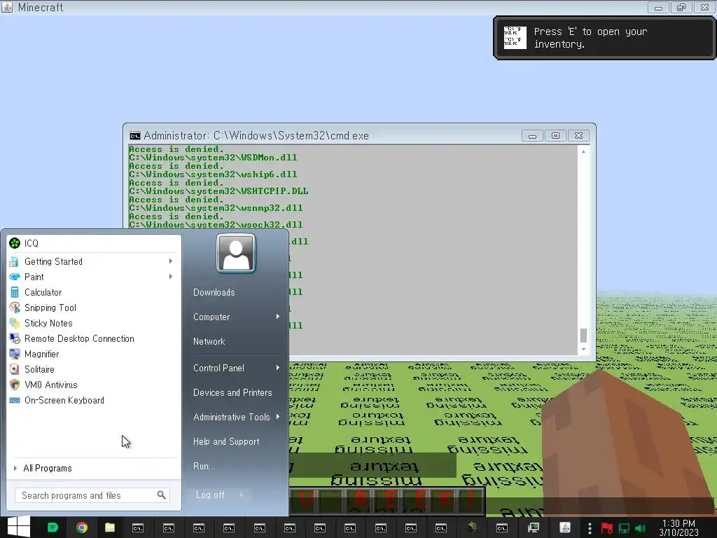
Task: Open the Log off options arrow
Action: point(242,495)
